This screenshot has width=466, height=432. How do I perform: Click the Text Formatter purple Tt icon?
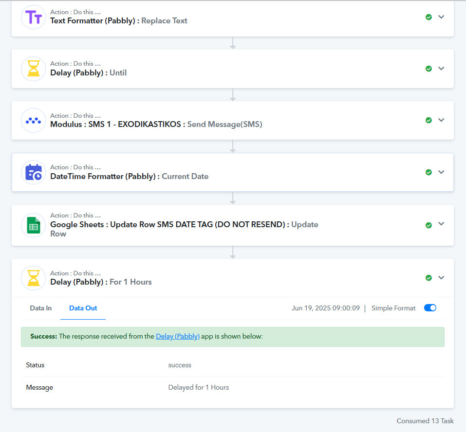pyautogui.click(x=33, y=17)
